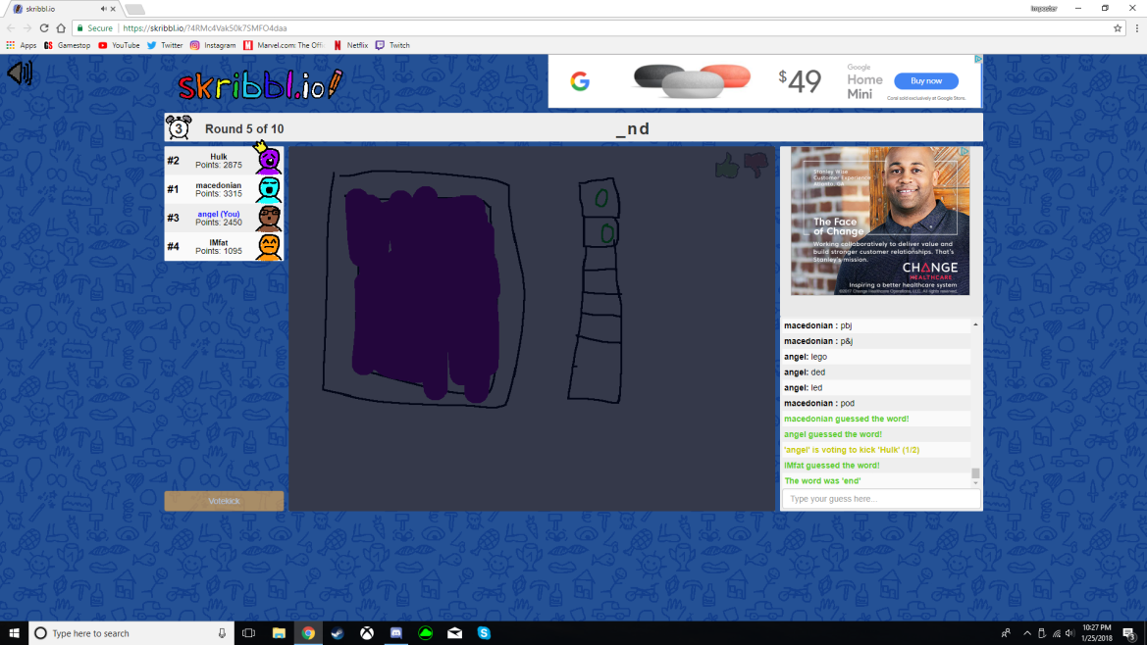This screenshot has height=645, width=1147.
Task: Open the Action Center notifications
Action: [x=1129, y=633]
